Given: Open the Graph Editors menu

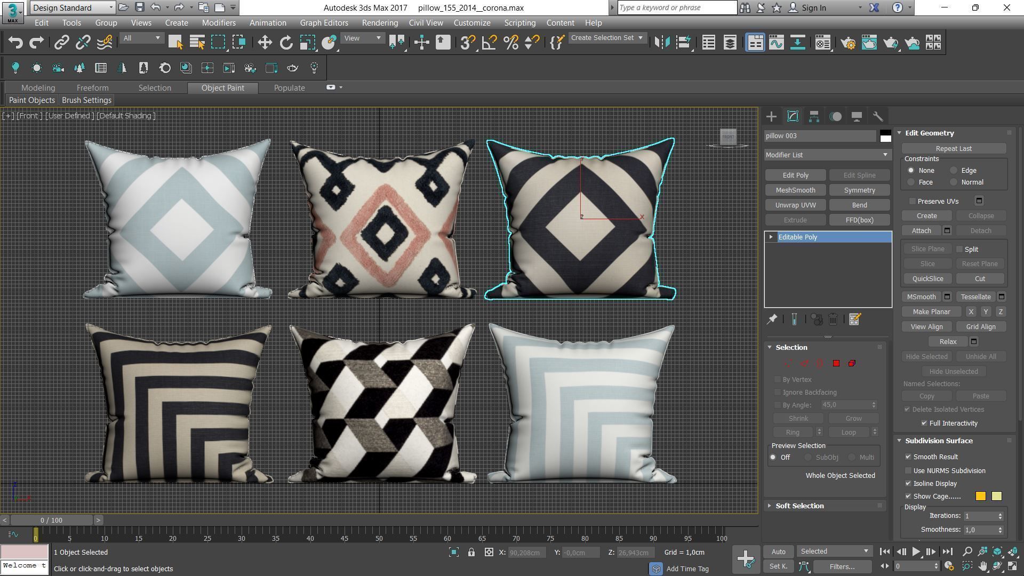Looking at the screenshot, I should pyautogui.click(x=324, y=23).
